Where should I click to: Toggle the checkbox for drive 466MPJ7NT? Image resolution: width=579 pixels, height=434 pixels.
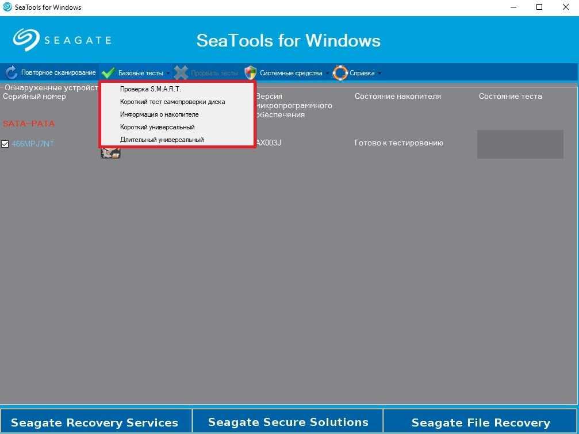5,144
